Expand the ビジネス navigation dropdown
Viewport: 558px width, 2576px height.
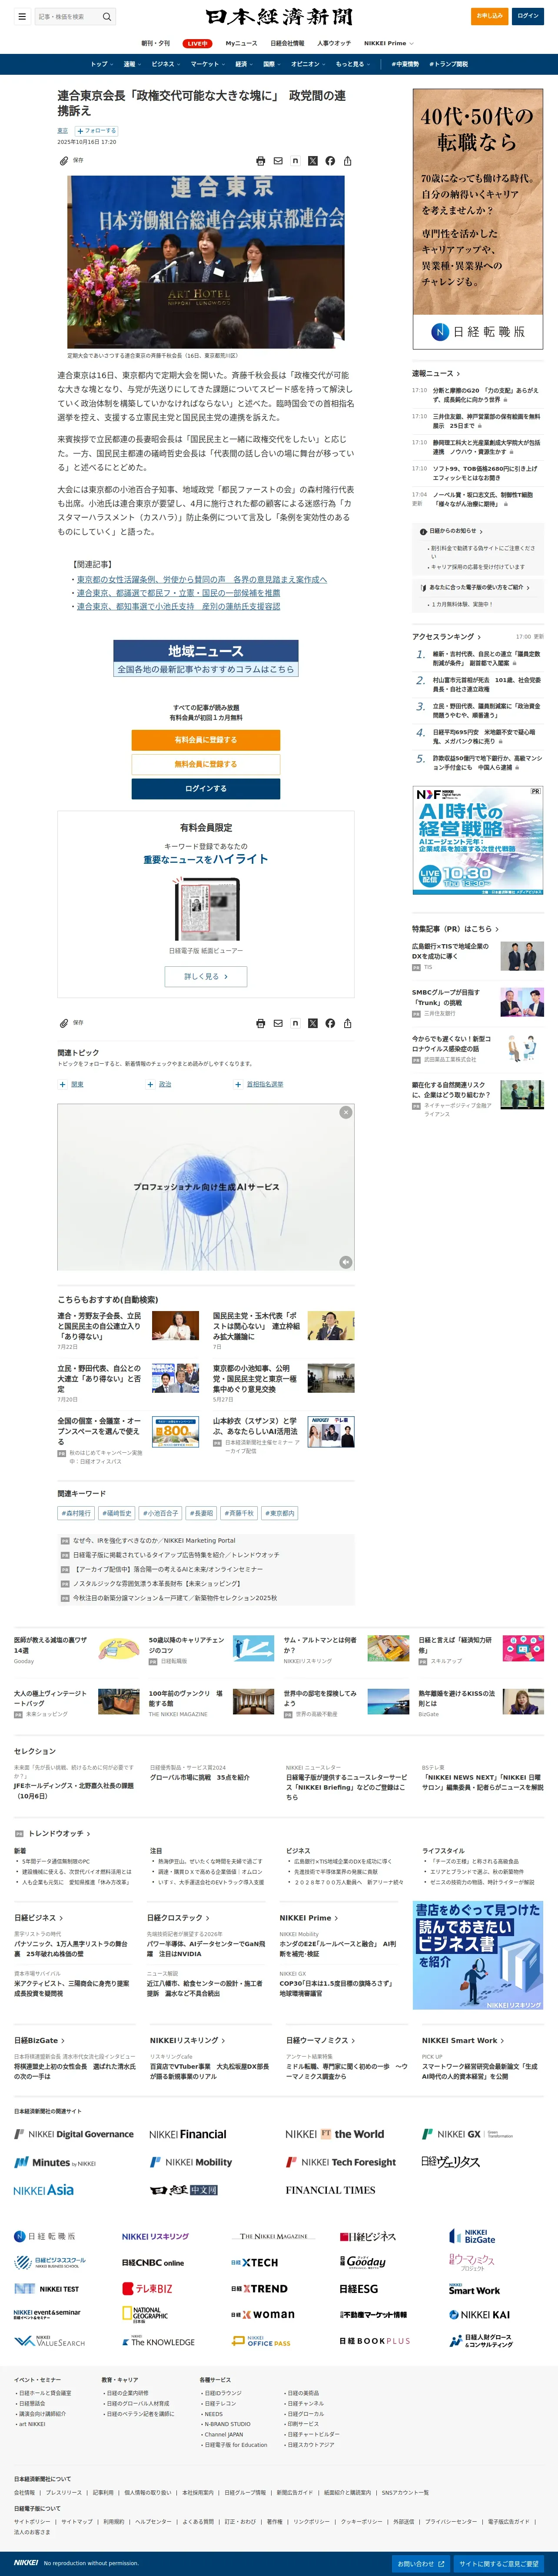coord(166,64)
